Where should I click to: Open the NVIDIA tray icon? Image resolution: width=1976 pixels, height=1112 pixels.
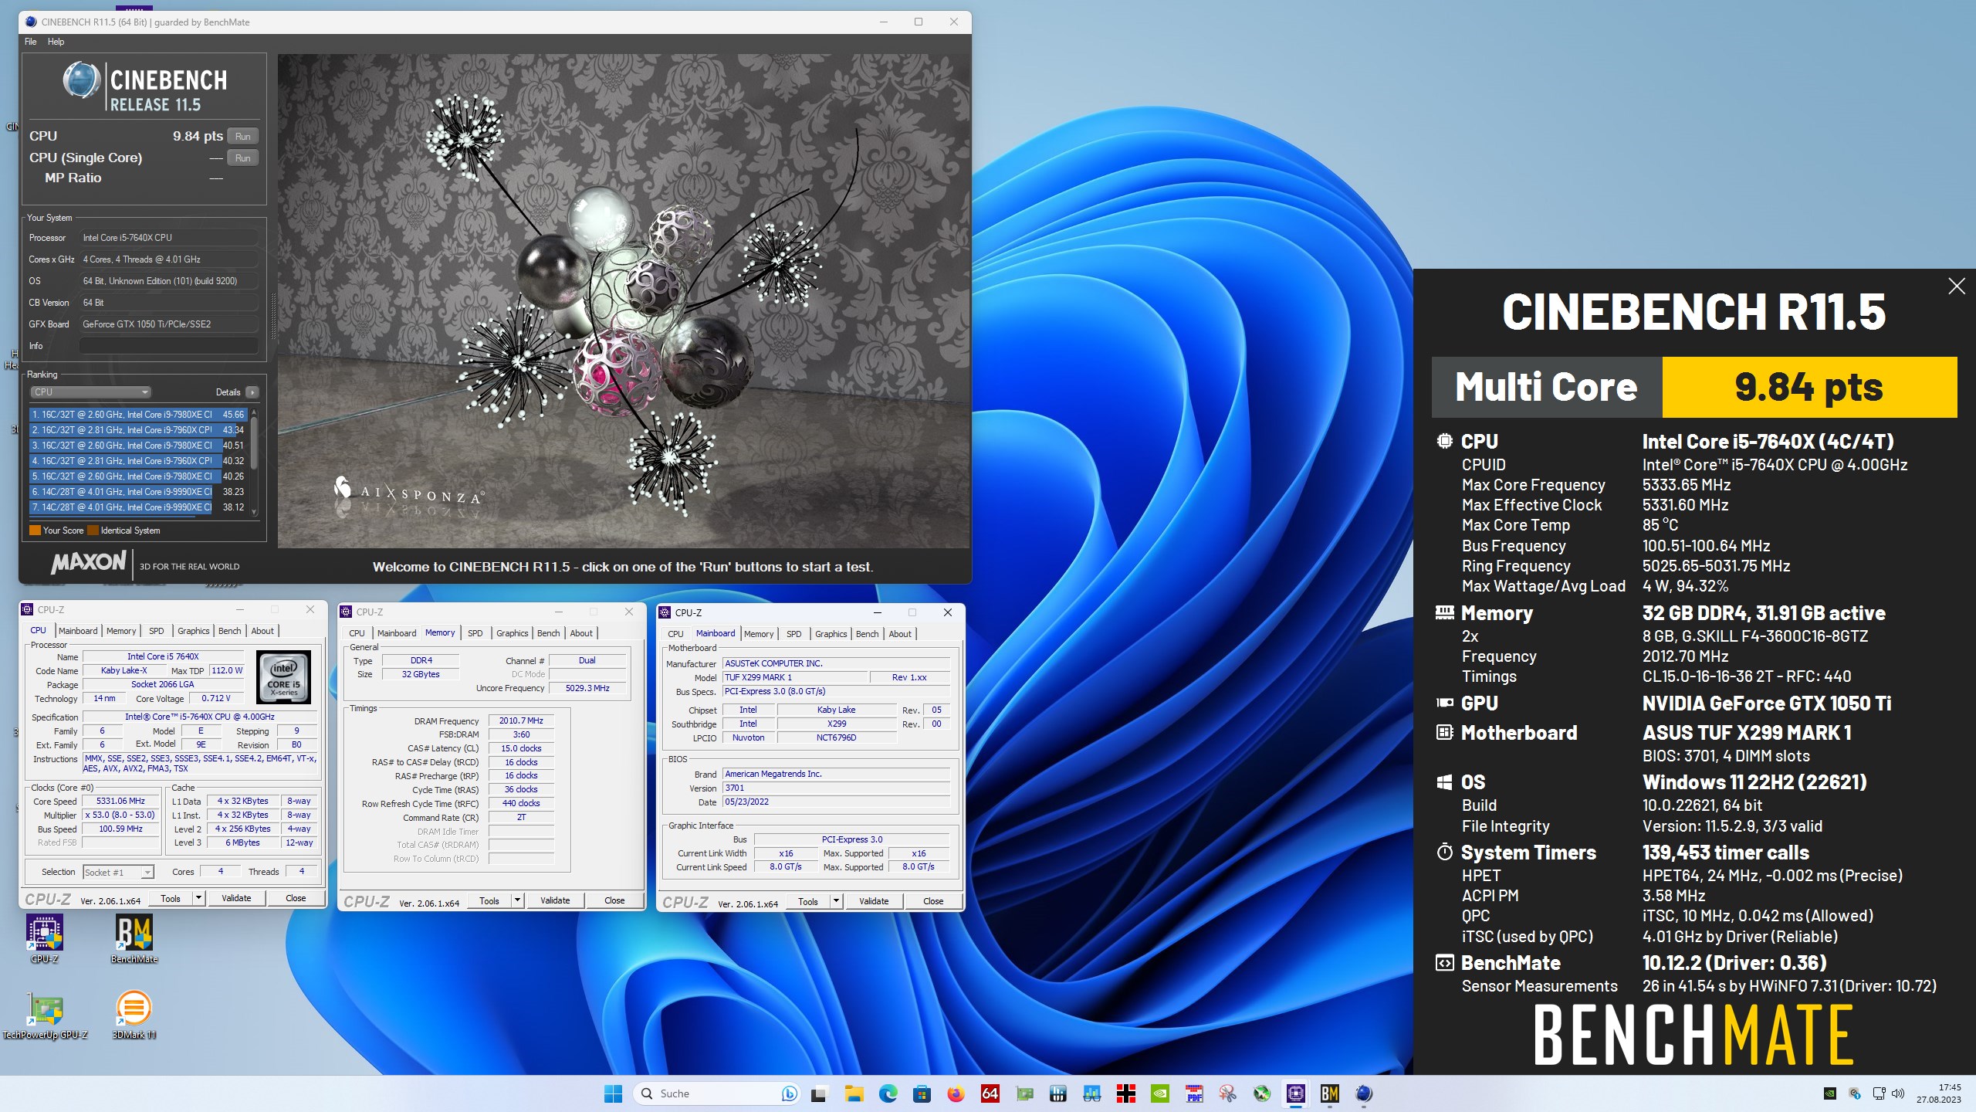click(1829, 1093)
